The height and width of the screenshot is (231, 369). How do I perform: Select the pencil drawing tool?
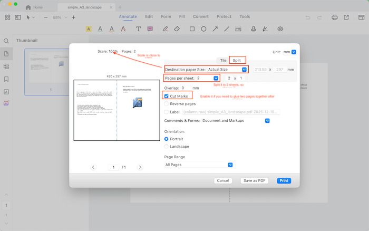(165, 29)
